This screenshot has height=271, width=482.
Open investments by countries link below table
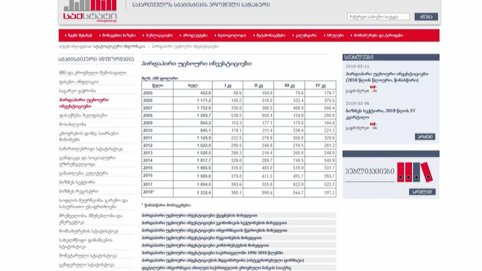tap(199, 215)
